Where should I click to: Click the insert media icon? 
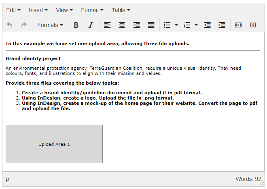tap(238, 25)
